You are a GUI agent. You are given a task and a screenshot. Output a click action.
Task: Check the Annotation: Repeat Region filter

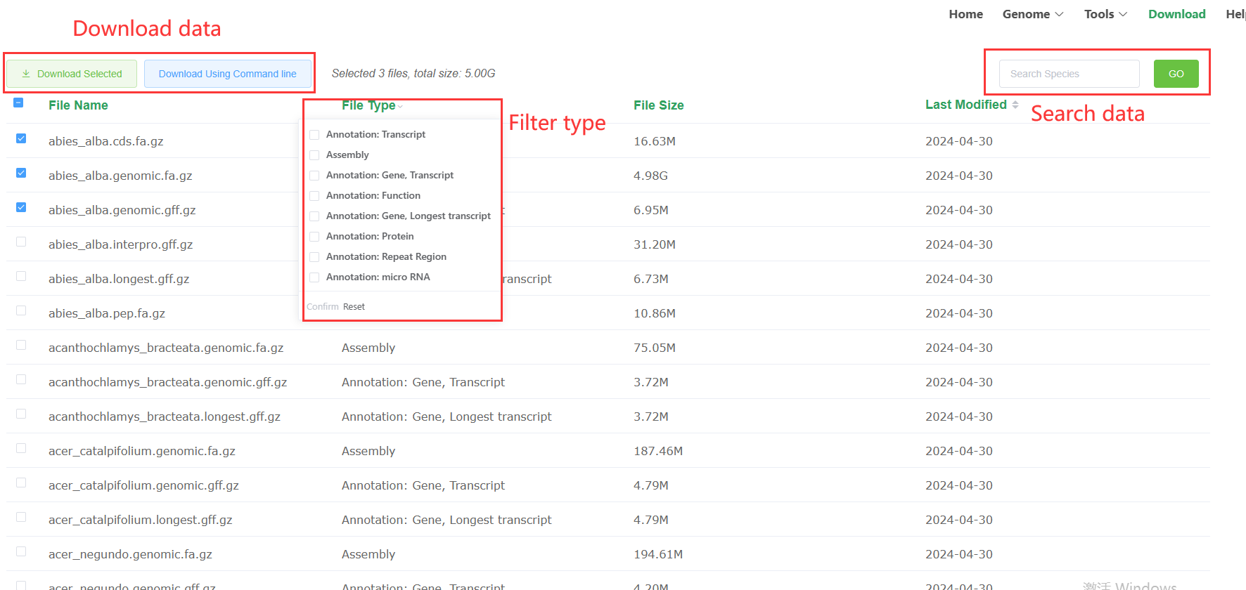tap(314, 257)
